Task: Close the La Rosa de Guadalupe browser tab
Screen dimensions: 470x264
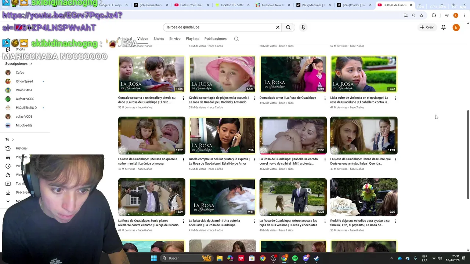Action: [x=411, y=5]
